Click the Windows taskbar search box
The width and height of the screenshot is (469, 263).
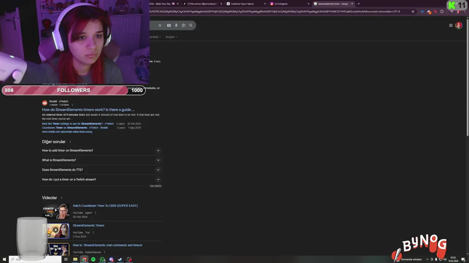[x=35, y=259]
